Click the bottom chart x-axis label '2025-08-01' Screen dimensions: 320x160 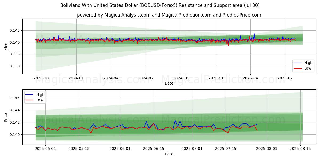click(267, 149)
